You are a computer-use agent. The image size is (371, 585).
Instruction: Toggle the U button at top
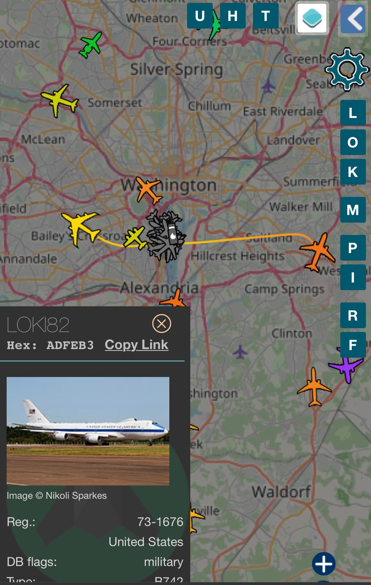[x=200, y=16]
